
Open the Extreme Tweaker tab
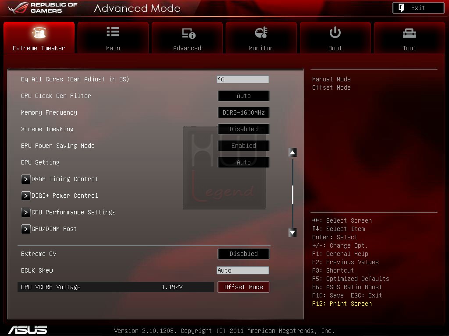pos(39,38)
